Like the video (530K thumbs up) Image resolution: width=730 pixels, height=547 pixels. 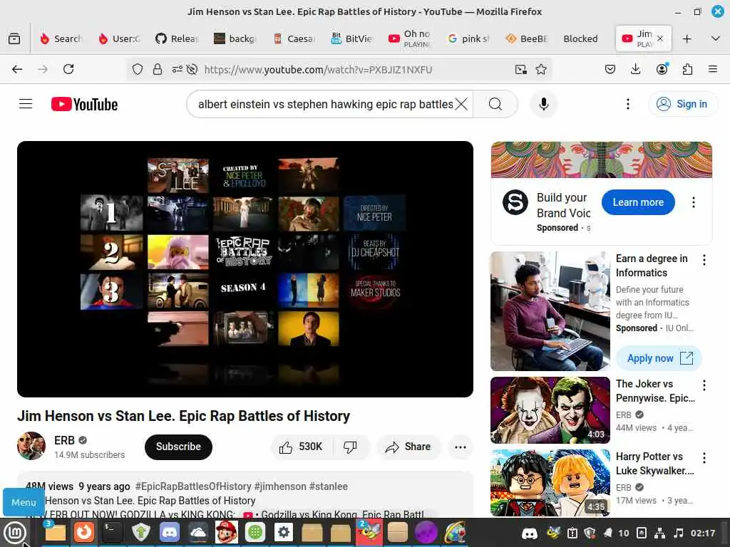(x=300, y=447)
